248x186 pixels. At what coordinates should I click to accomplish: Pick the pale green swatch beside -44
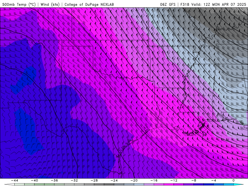[x=19, y=185]
